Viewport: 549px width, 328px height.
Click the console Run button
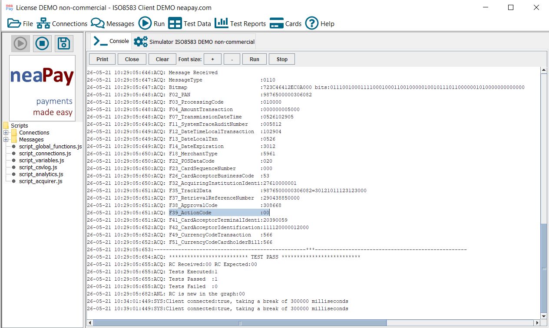point(255,59)
